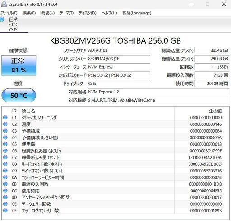The image size is (231, 221).
Task: Click status orb for row 0E データエラー回数
Action: [x=5, y=204]
